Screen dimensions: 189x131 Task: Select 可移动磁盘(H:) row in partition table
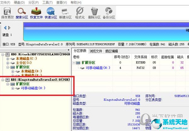pos(98,68)
